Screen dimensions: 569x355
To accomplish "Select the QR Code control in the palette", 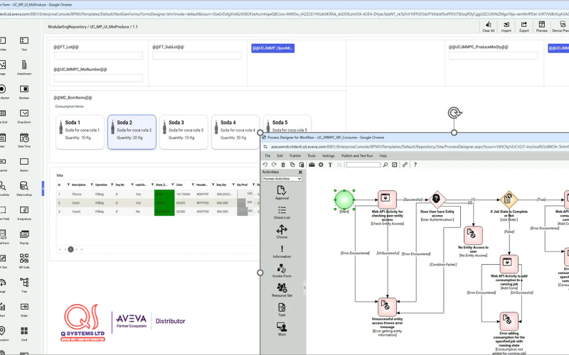I will click(24, 261).
